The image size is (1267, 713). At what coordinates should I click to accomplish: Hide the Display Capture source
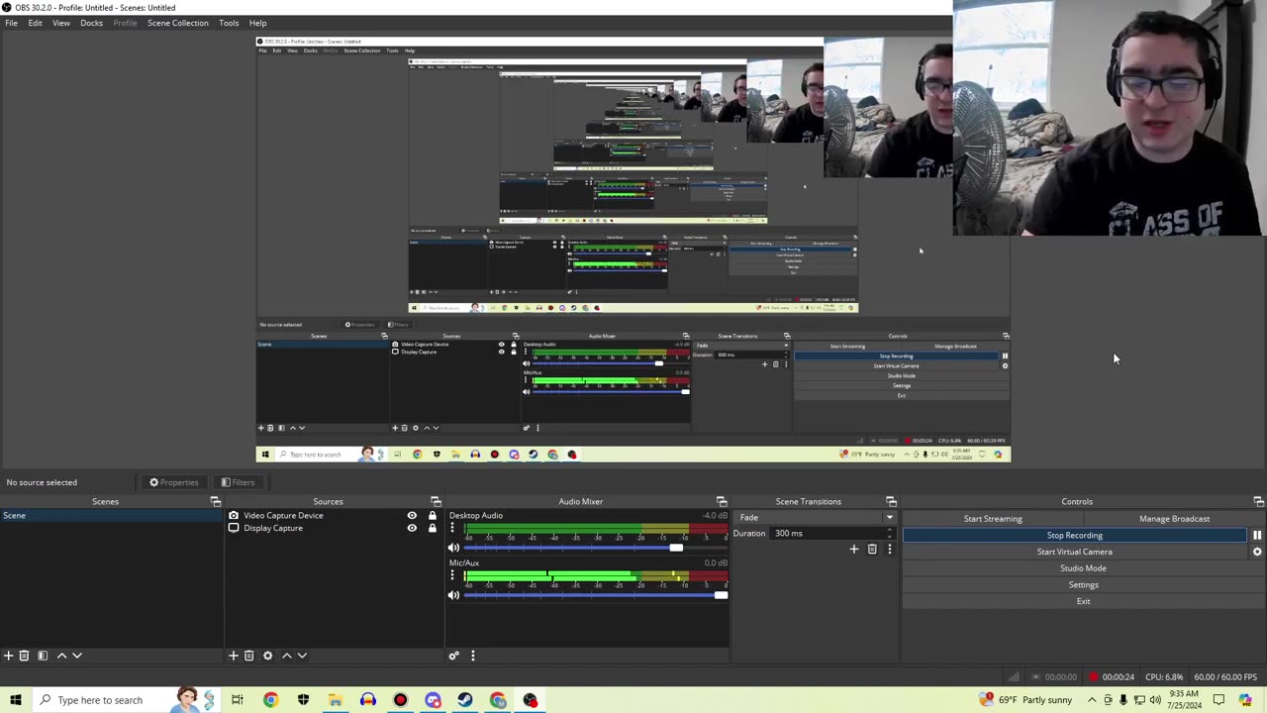pos(412,529)
